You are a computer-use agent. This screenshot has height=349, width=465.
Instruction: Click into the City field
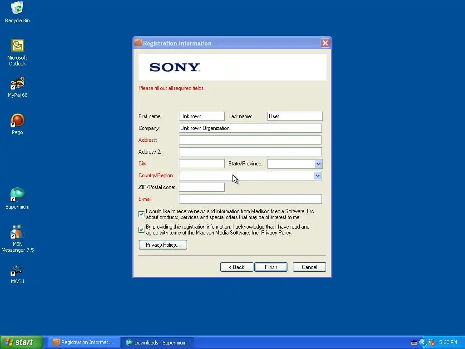(202, 164)
